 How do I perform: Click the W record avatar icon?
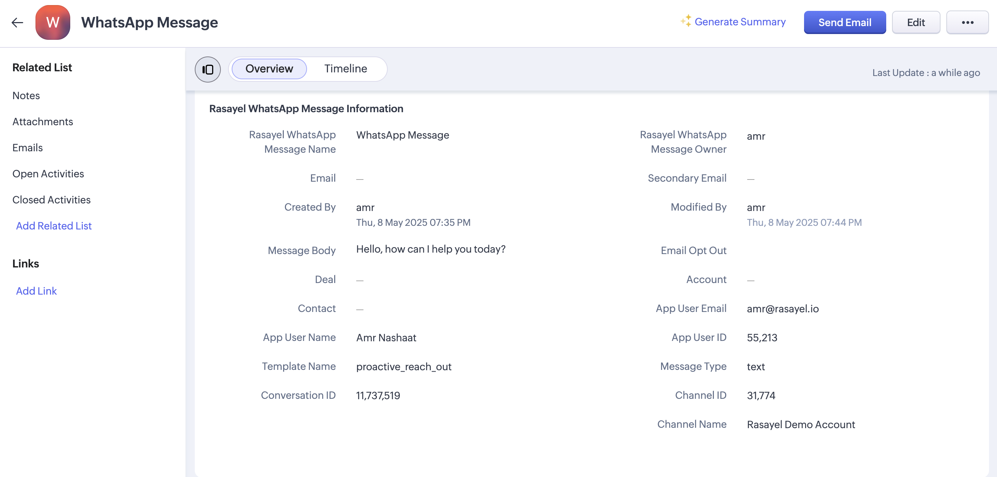[52, 22]
